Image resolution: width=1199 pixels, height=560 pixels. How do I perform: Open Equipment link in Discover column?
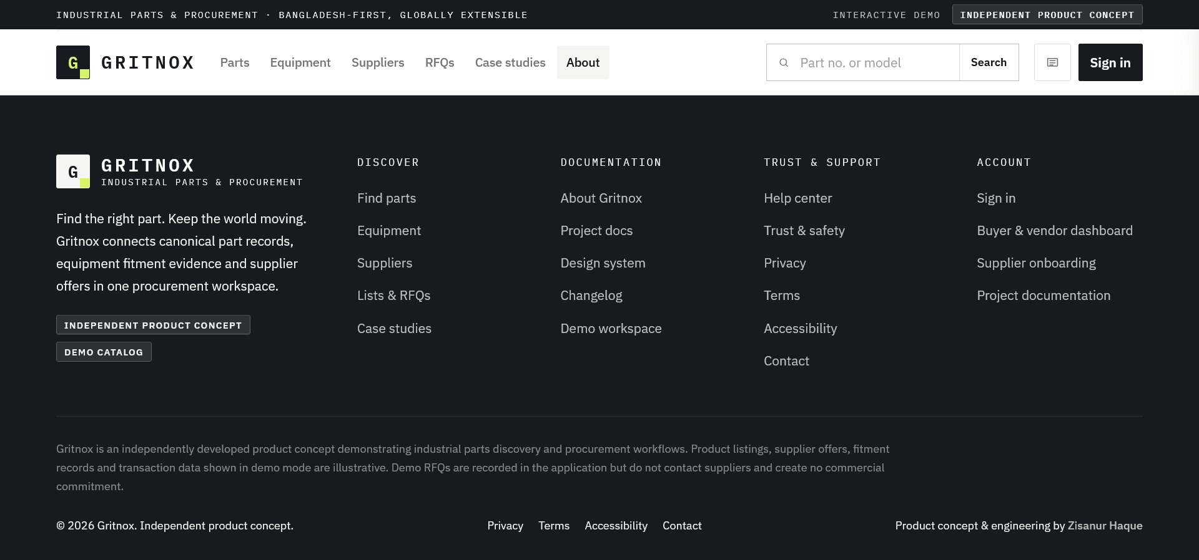[x=389, y=231]
